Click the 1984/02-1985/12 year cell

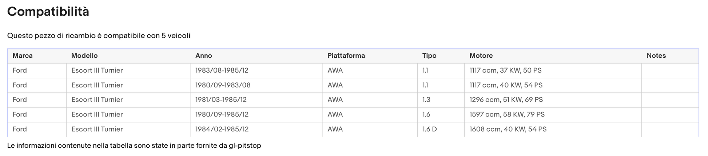click(x=256, y=129)
